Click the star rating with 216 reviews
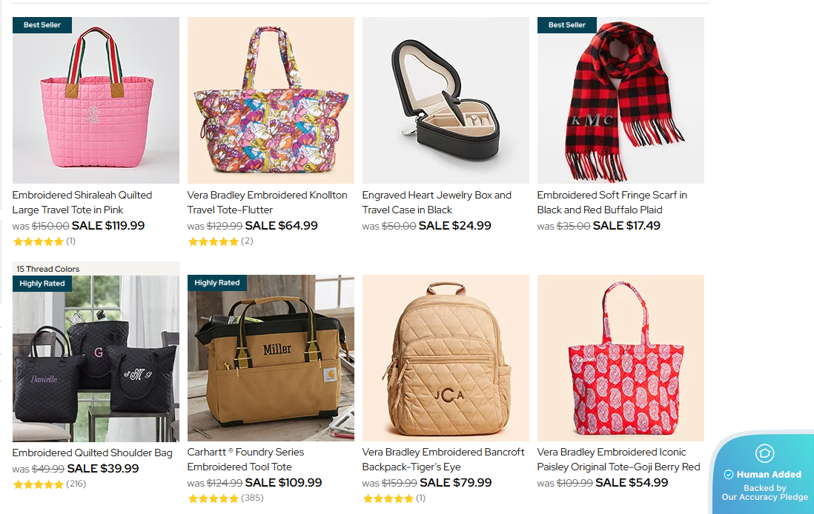Screen dimensions: 814x514 39,484
